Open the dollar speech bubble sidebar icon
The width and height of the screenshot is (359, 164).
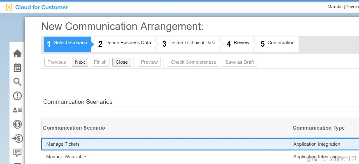(x=17, y=152)
